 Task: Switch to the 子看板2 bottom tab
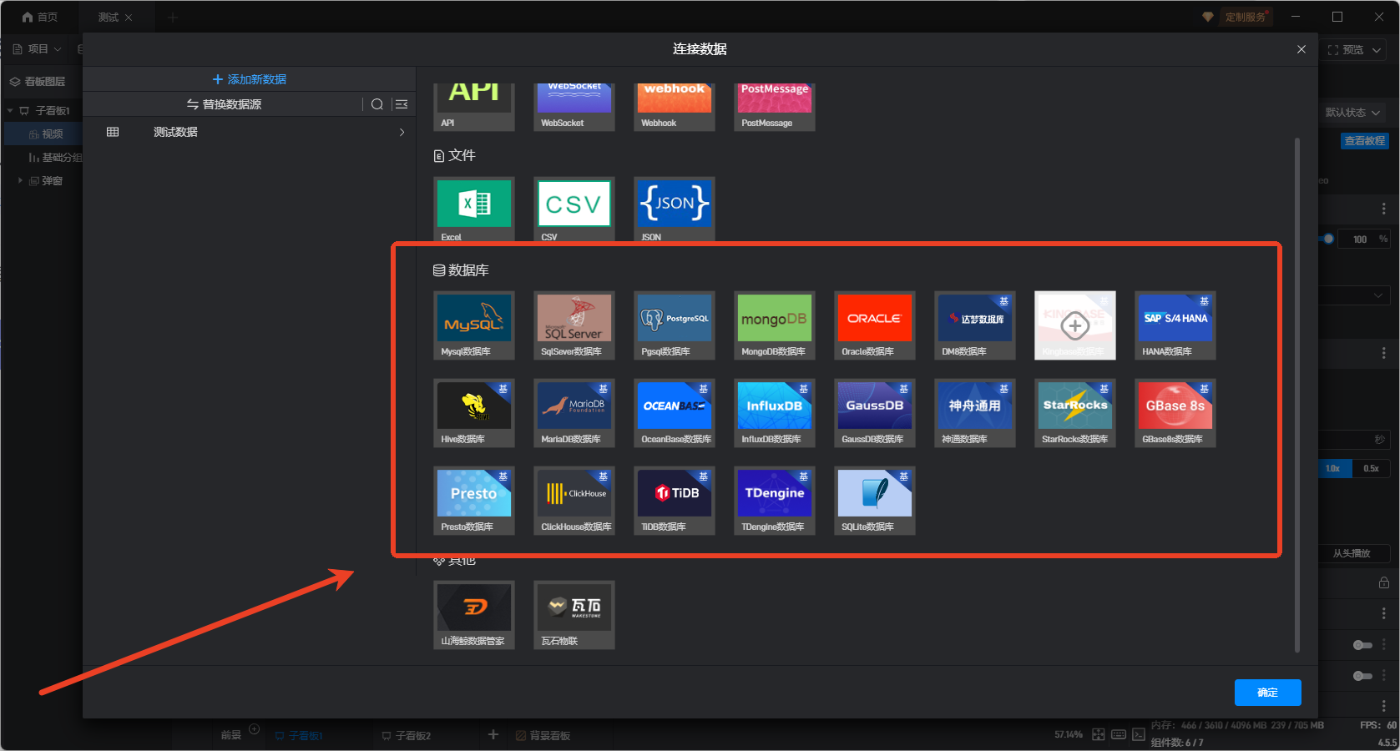tap(407, 736)
